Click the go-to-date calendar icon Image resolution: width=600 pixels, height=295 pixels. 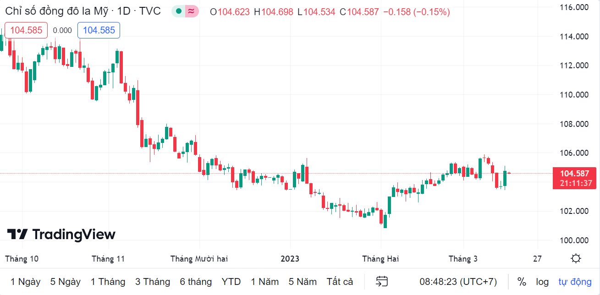pos(382,281)
